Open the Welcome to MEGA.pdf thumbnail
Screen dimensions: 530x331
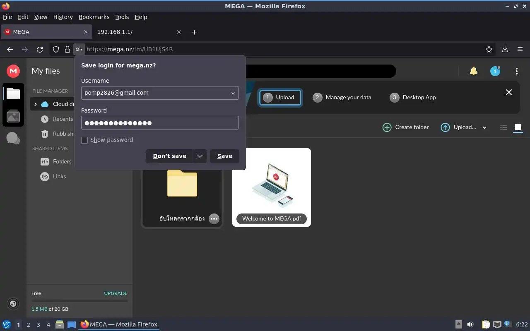click(x=272, y=187)
